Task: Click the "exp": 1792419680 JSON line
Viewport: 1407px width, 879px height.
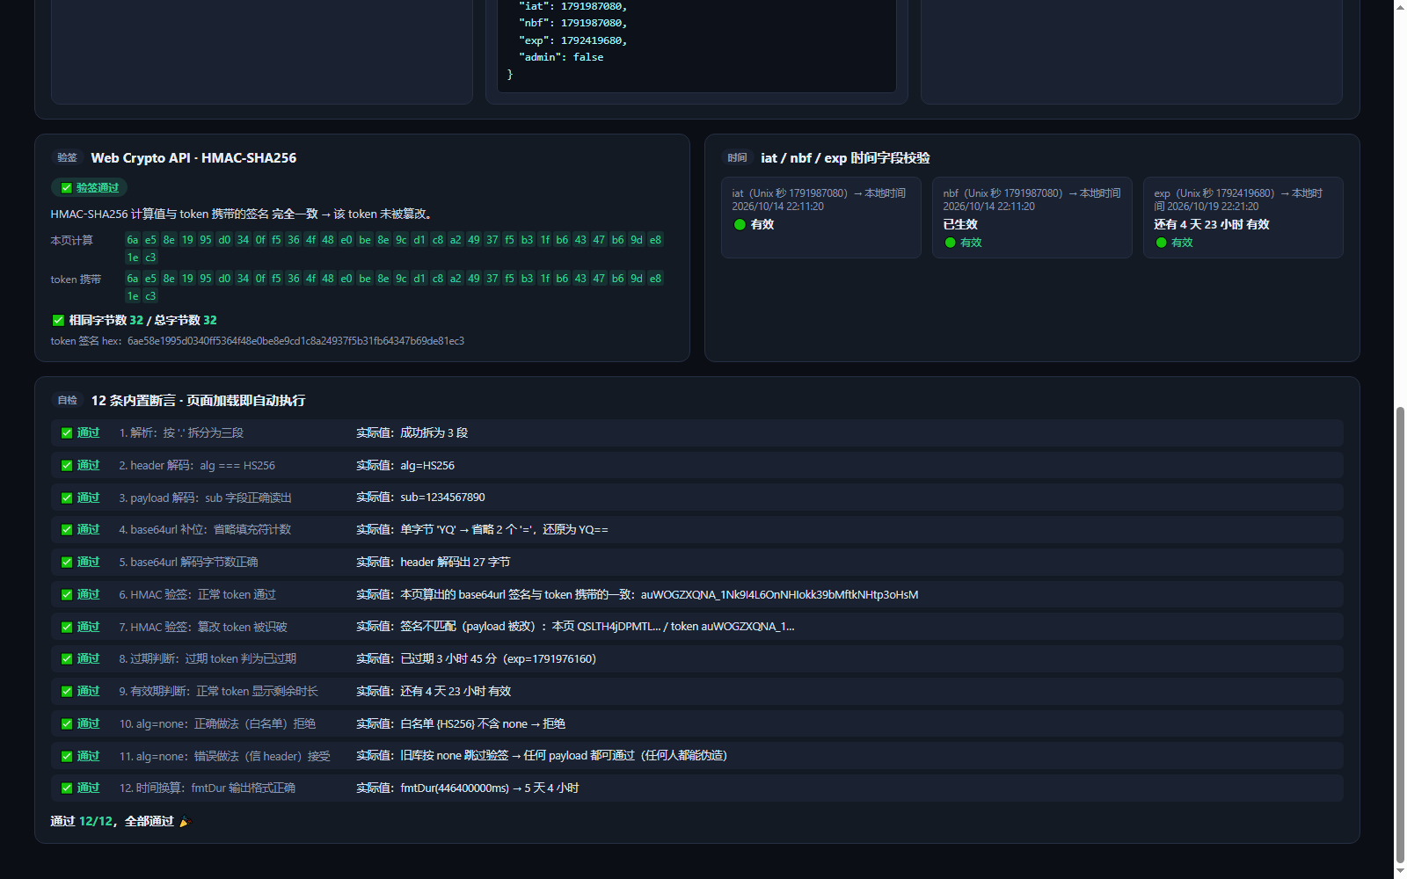Action: click(573, 40)
